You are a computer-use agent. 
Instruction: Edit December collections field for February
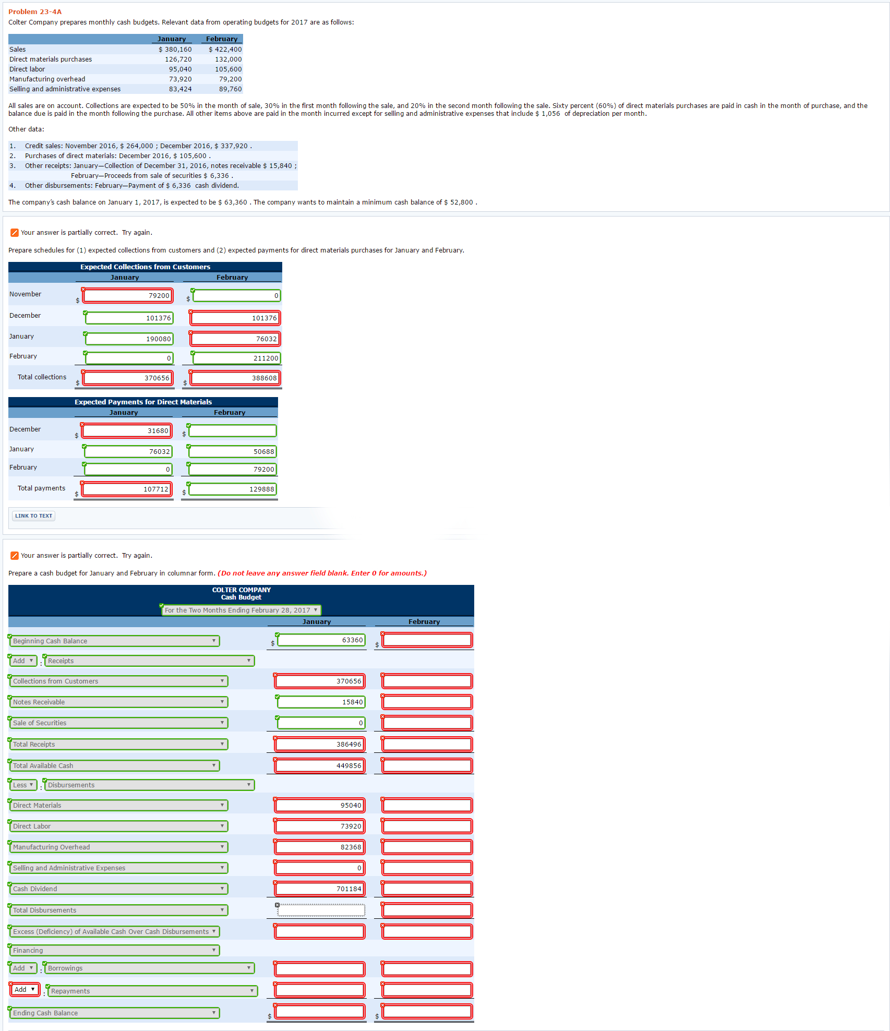click(x=235, y=318)
